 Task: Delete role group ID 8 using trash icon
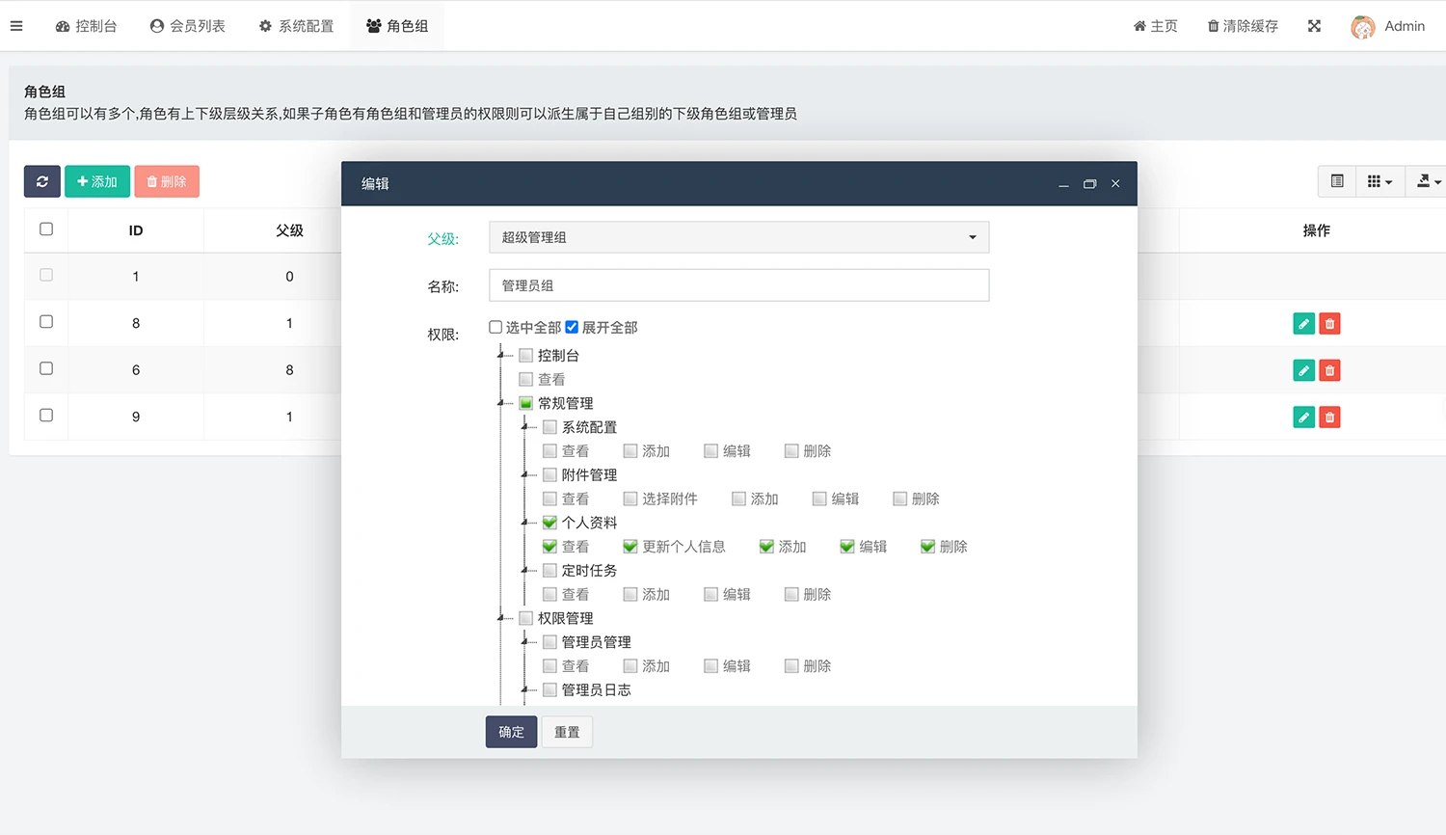click(x=1329, y=323)
